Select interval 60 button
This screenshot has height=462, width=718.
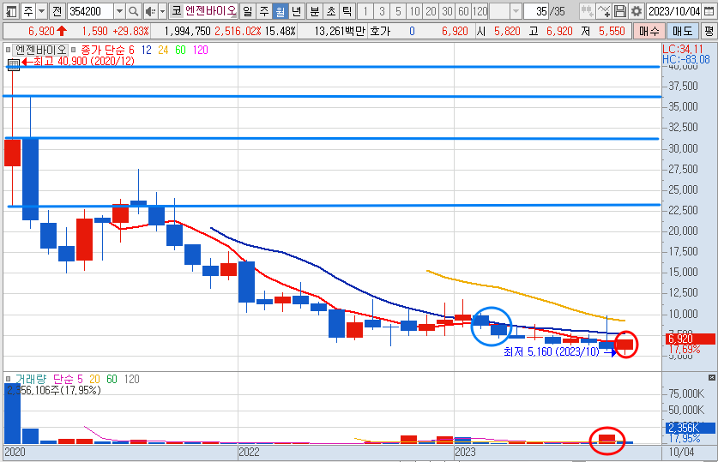coord(463,10)
